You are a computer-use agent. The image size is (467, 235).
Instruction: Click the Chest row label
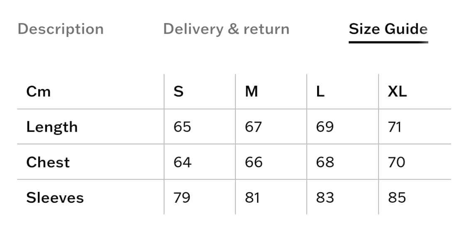(x=48, y=162)
